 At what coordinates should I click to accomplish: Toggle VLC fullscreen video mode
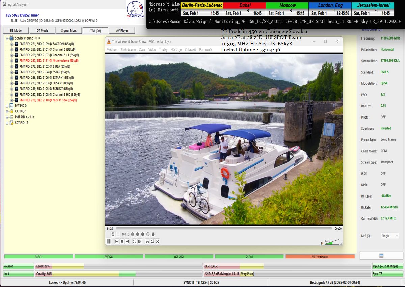pos(135,241)
